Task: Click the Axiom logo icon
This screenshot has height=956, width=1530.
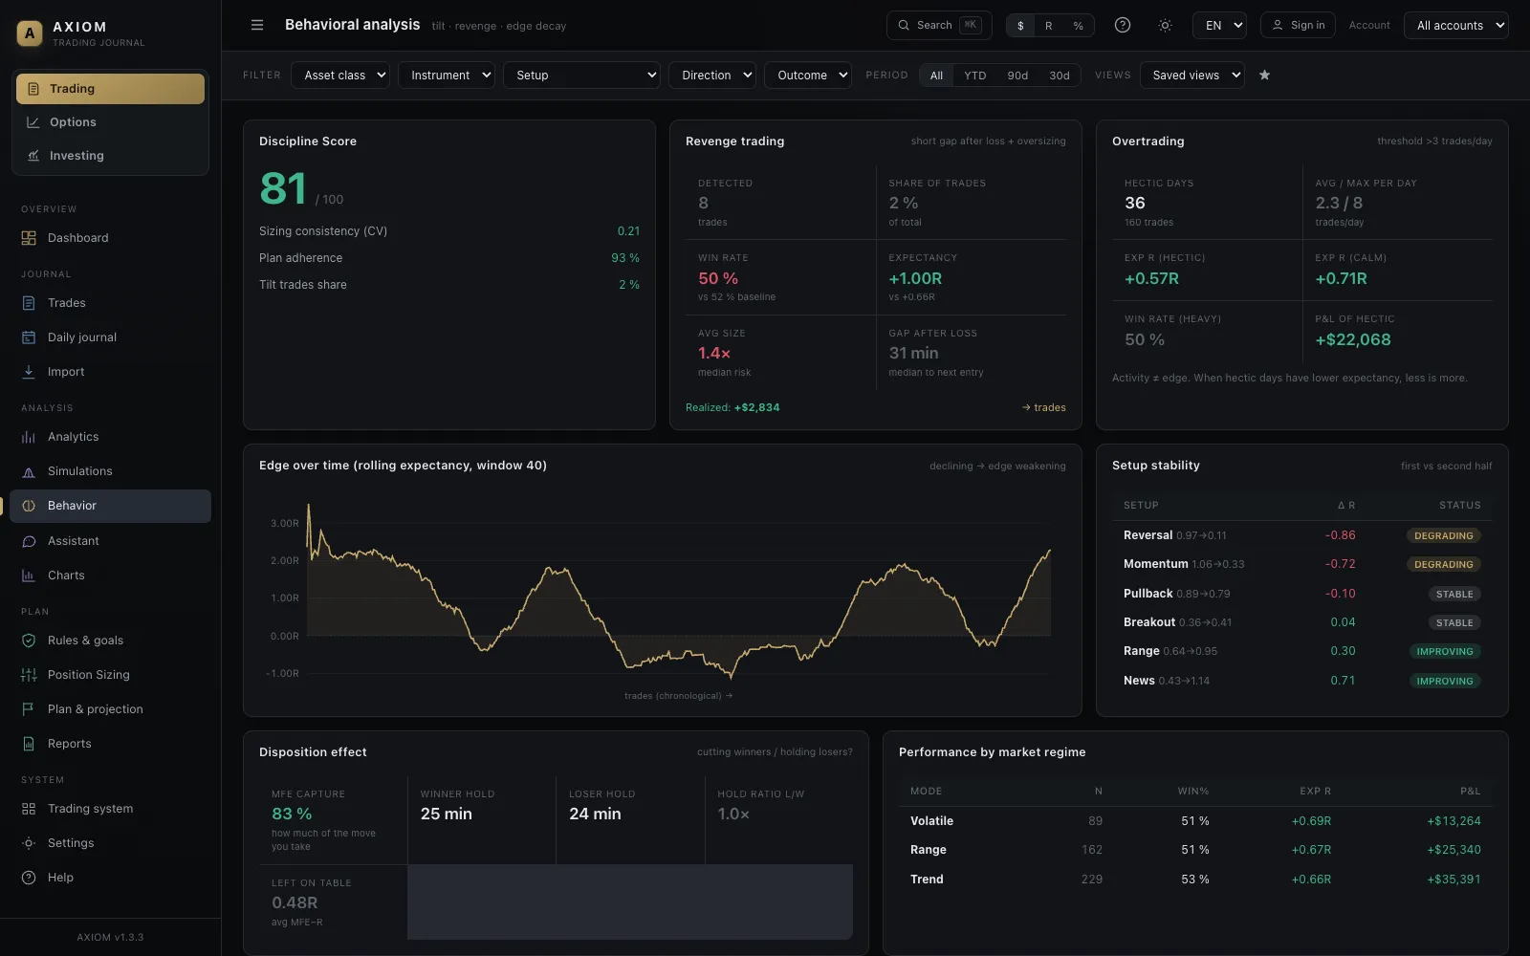Action: (x=30, y=33)
